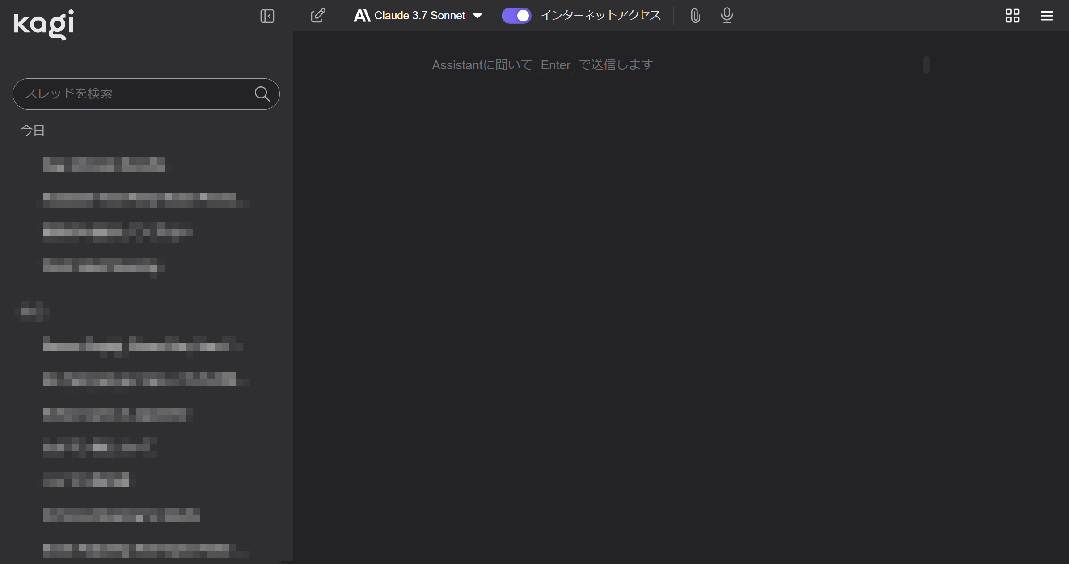Toggle the インターネットアクセス switch off
This screenshot has height=564, width=1069.
[516, 16]
